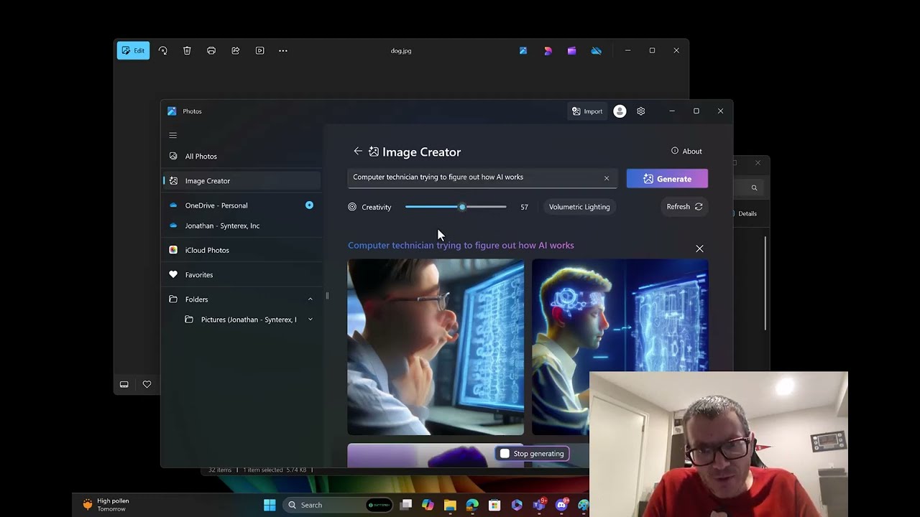The image size is (920, 517).
Task: Open the three-dot more menu in dog.jpg viewer
Action: 283,51
